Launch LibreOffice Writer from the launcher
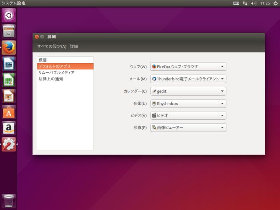280x210 pixels. [x=9, y=64]
